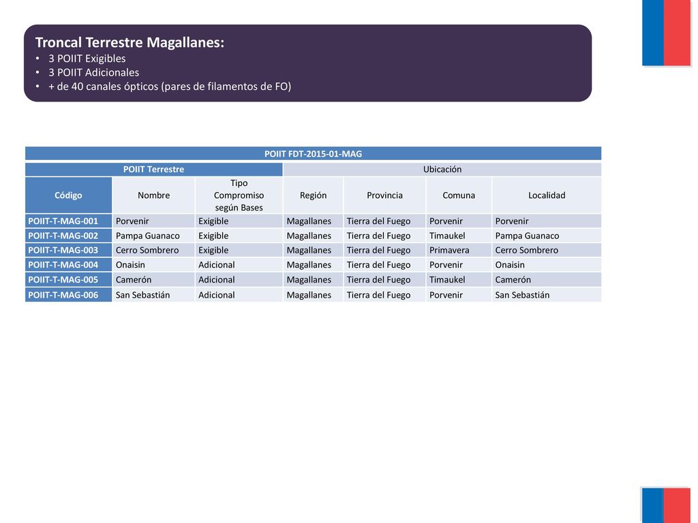Click code cell 'POIIT-T-MAG-006'
698x523 pixels.
pos(68,295)
